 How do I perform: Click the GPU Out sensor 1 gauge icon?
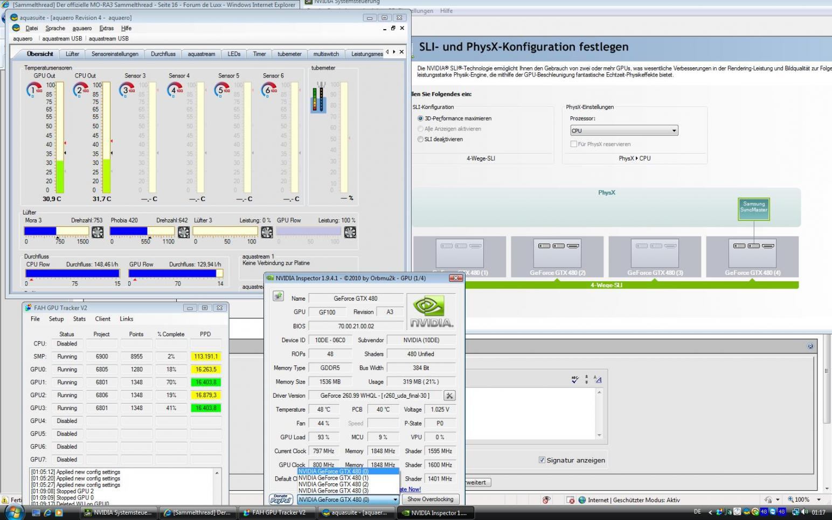pos(34,90)
